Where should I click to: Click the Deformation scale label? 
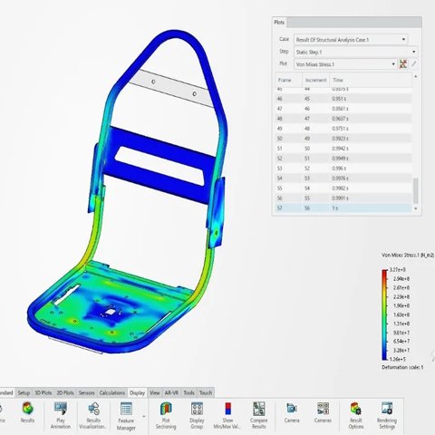click(x=402, y=367)
